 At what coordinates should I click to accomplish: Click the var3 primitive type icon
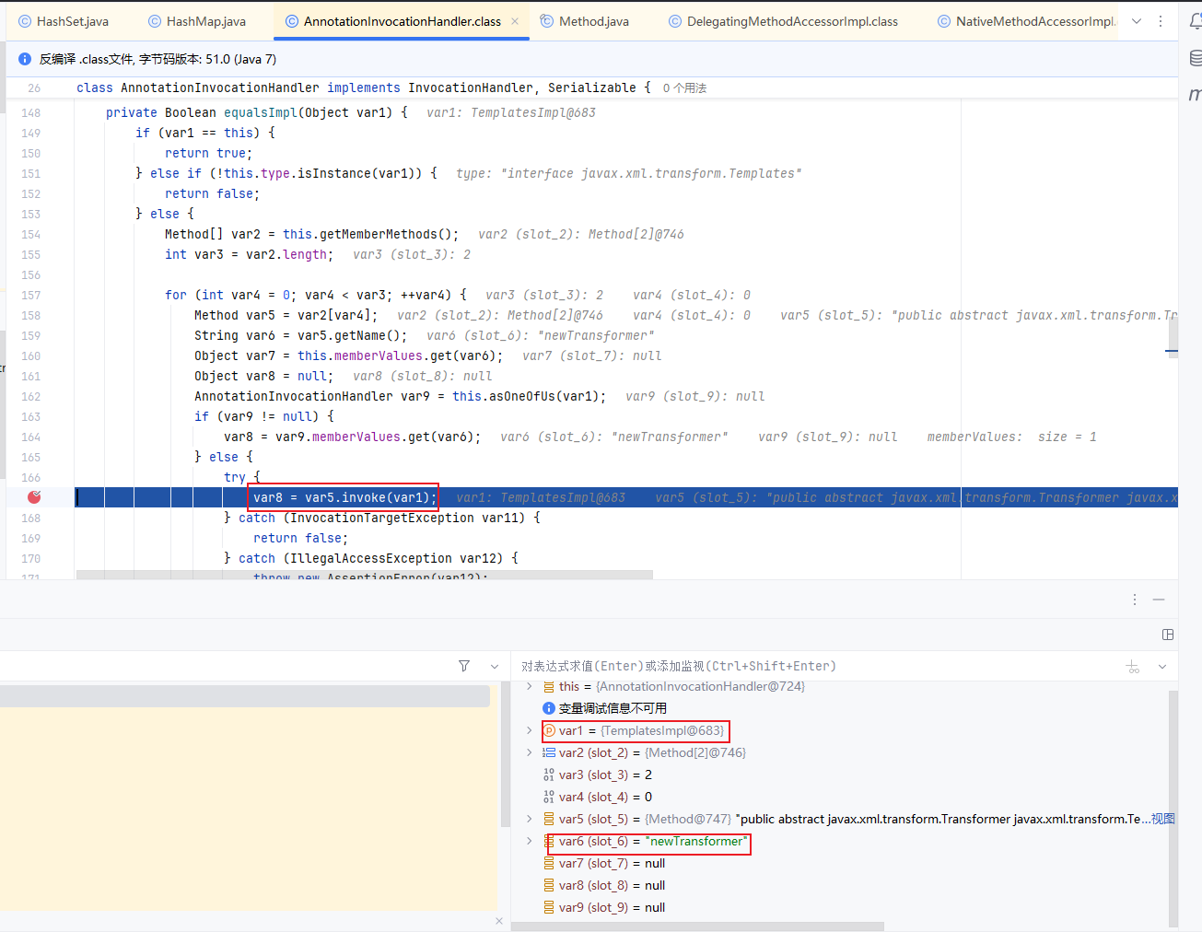[549, 775]
